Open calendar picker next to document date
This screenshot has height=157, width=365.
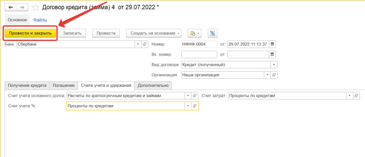(273, 44)
